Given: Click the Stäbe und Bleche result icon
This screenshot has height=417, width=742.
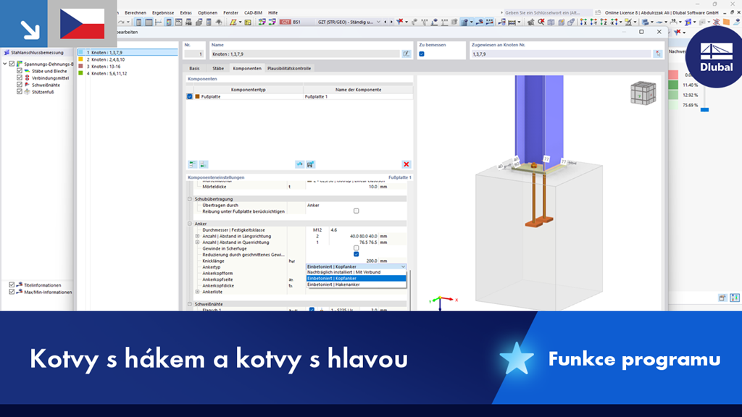Looking at the screenshot, I should [27, 71].
